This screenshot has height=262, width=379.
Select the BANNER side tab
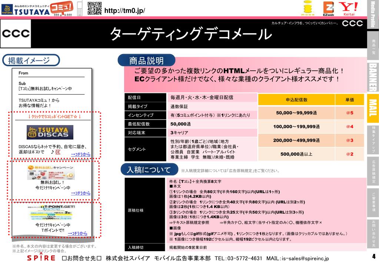[373, 77]
